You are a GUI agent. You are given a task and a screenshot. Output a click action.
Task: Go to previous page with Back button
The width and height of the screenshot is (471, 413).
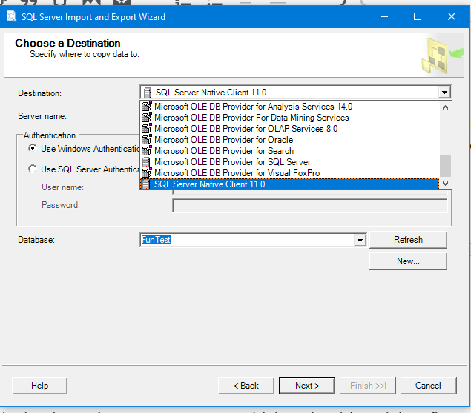click(246, 386)
